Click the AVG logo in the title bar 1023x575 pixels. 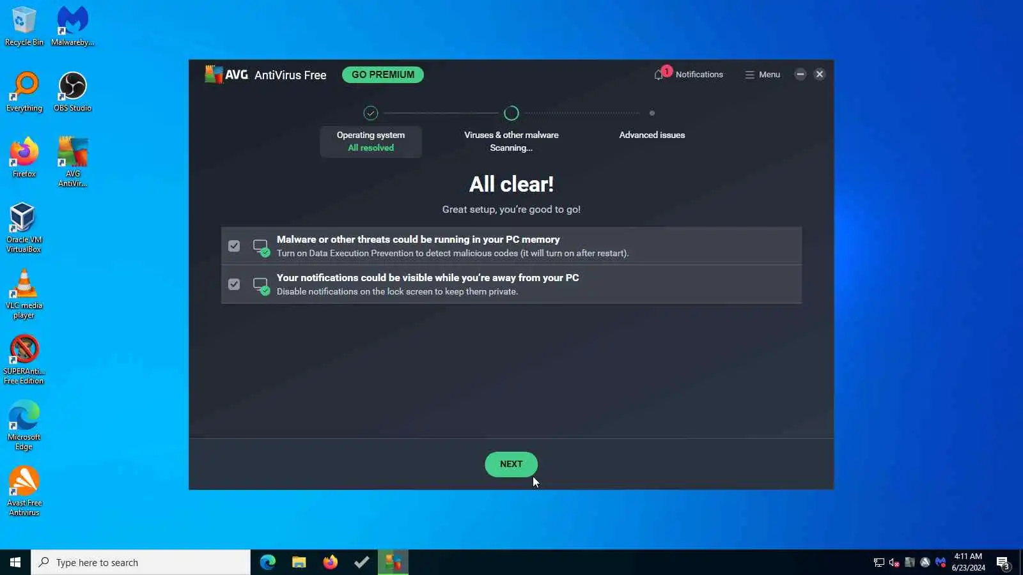[x=226, y=75]
